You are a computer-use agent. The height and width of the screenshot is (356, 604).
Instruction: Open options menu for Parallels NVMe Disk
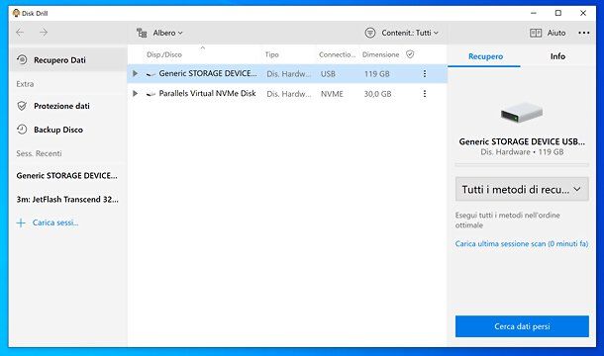pyautogui.click(x=425, y=94)
